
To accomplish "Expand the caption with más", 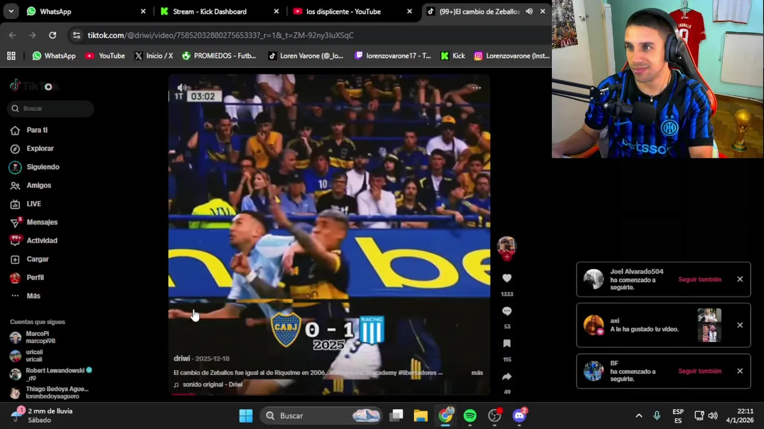I will pyautogui.click(x=477, y=372).
